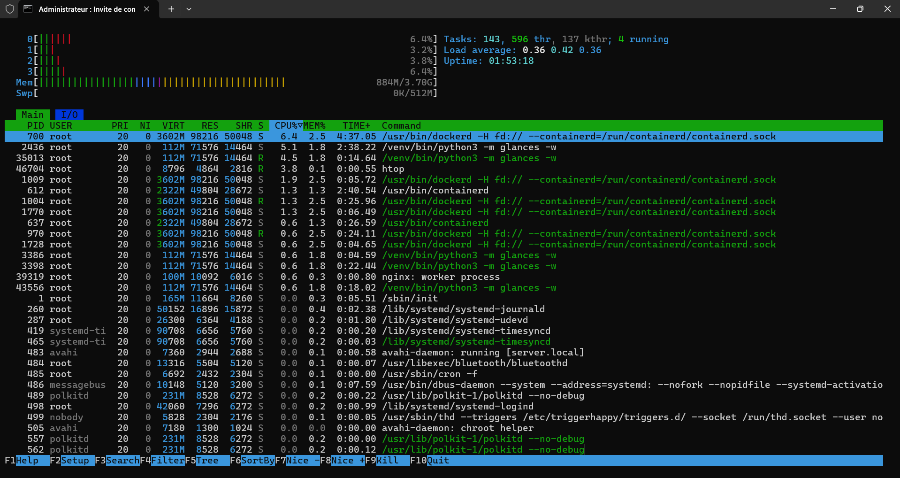Select avahi-daemon: chroot helper row
900x478 pixels.
click(x=444, y=428)
